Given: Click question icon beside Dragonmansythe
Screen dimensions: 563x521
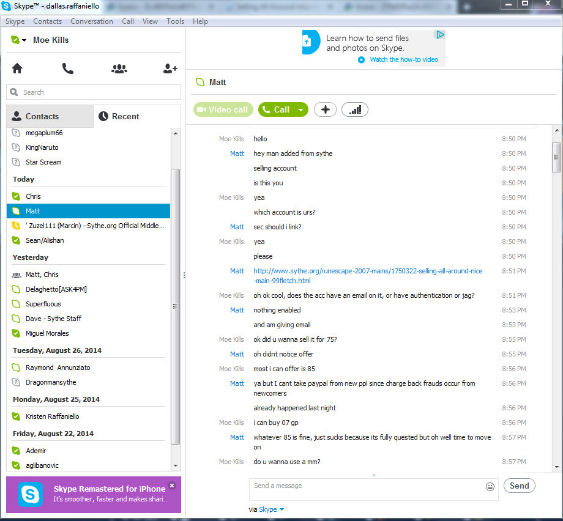Looking at the screenshot, I should coord(16,382).
